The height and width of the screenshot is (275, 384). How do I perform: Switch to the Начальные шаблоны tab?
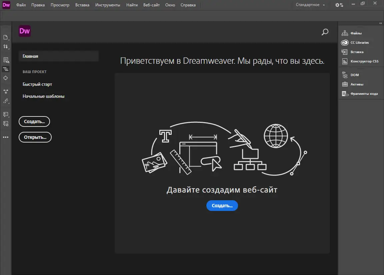coord(44,96)
